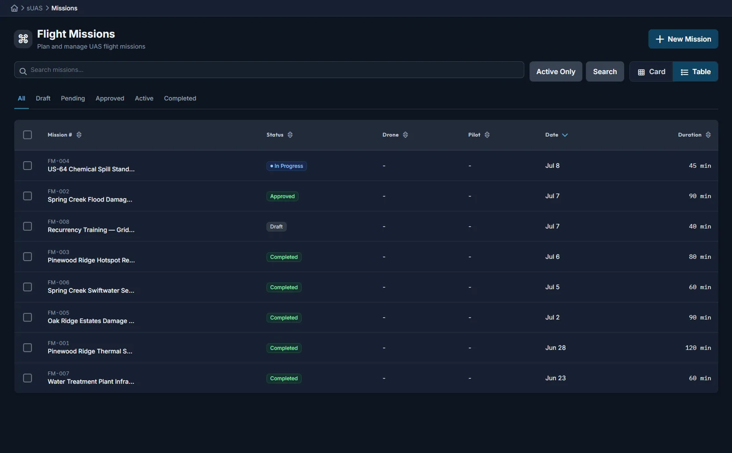Sort by Drone using sort arrows
732x453 pixels.
(405, 135)
